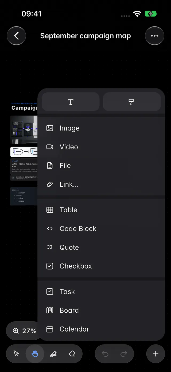
Task: Select Link... menu entry
Action: click(x=101, y=184)
